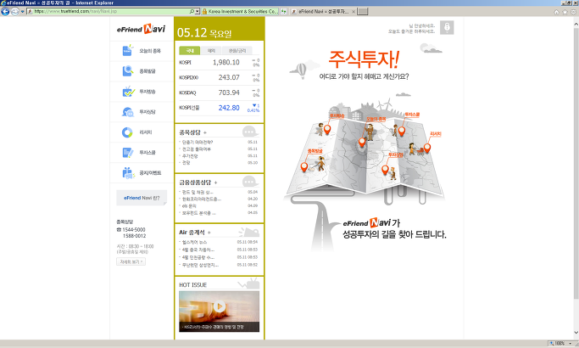Expand Air 중계석 with plus sign

point(209,233)
